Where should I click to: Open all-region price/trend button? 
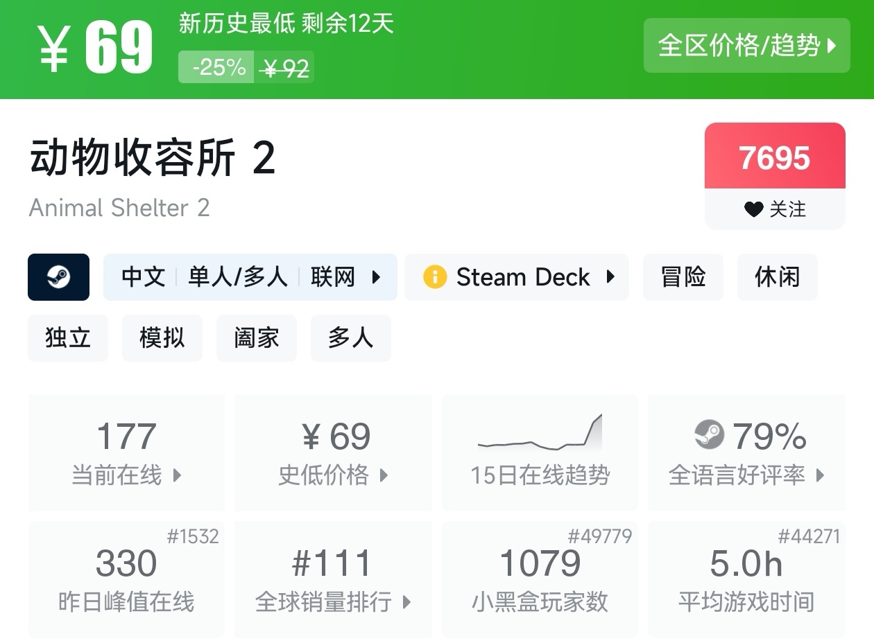[746, 46]
